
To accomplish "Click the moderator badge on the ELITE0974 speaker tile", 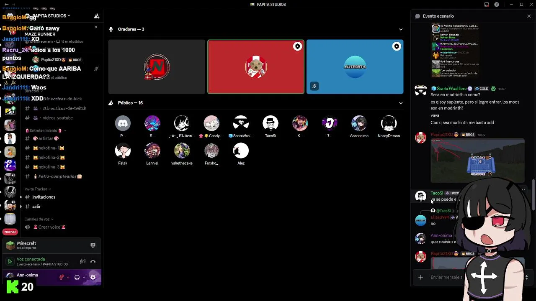I will [x=396, y=46].
